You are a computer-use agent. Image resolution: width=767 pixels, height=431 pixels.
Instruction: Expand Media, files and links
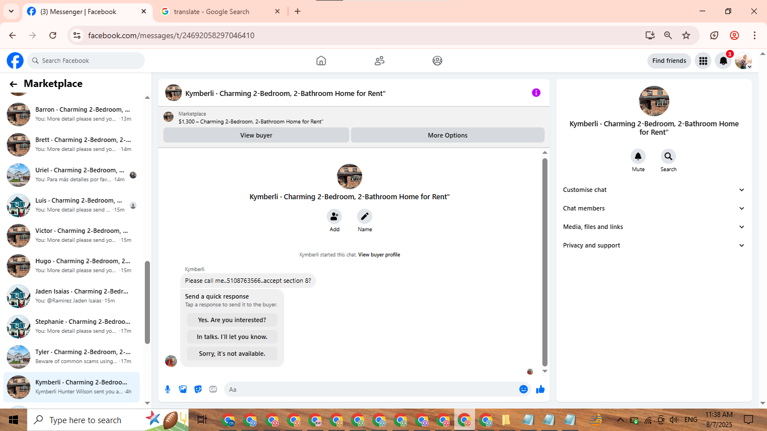(x=654, y=227)
